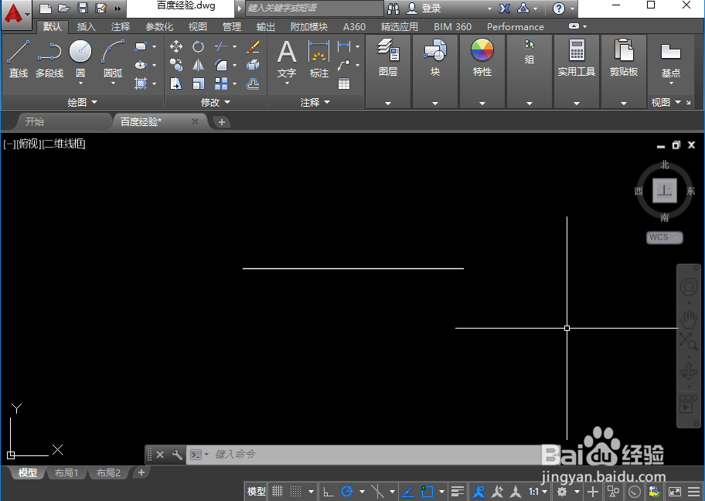Expand the Circle tool options arrow
705x501 pixels.
click(80, 83)
